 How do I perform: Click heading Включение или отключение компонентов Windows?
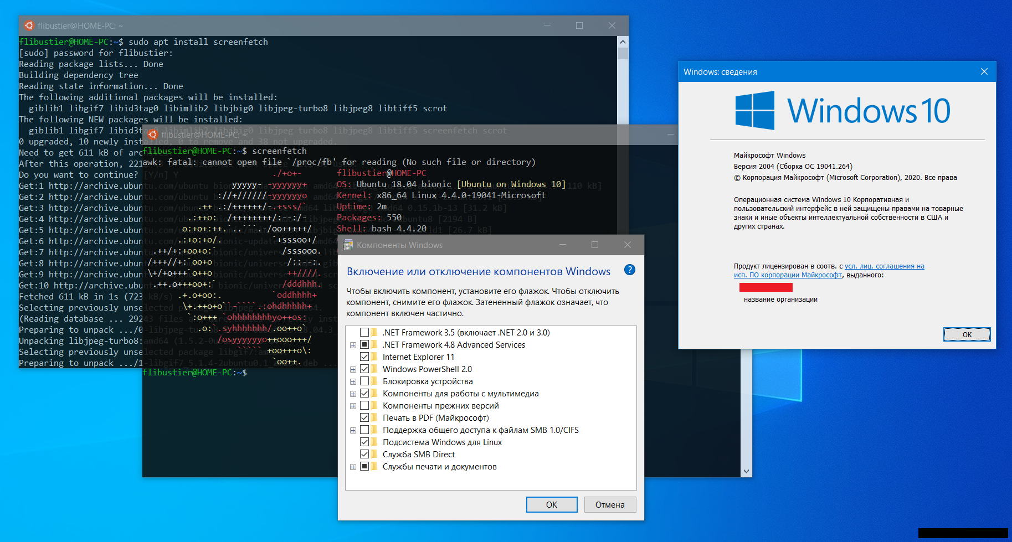pos(479,271)
